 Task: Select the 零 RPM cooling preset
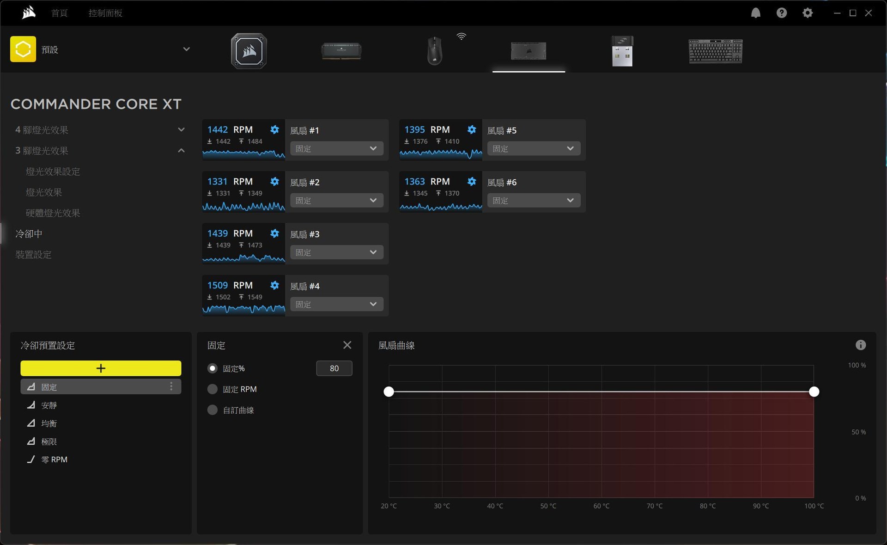101,459
